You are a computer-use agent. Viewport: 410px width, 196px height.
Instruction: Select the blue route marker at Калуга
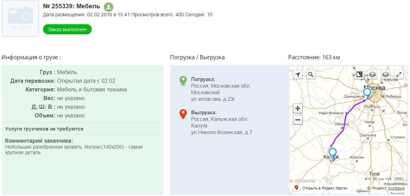pos(333,153)
